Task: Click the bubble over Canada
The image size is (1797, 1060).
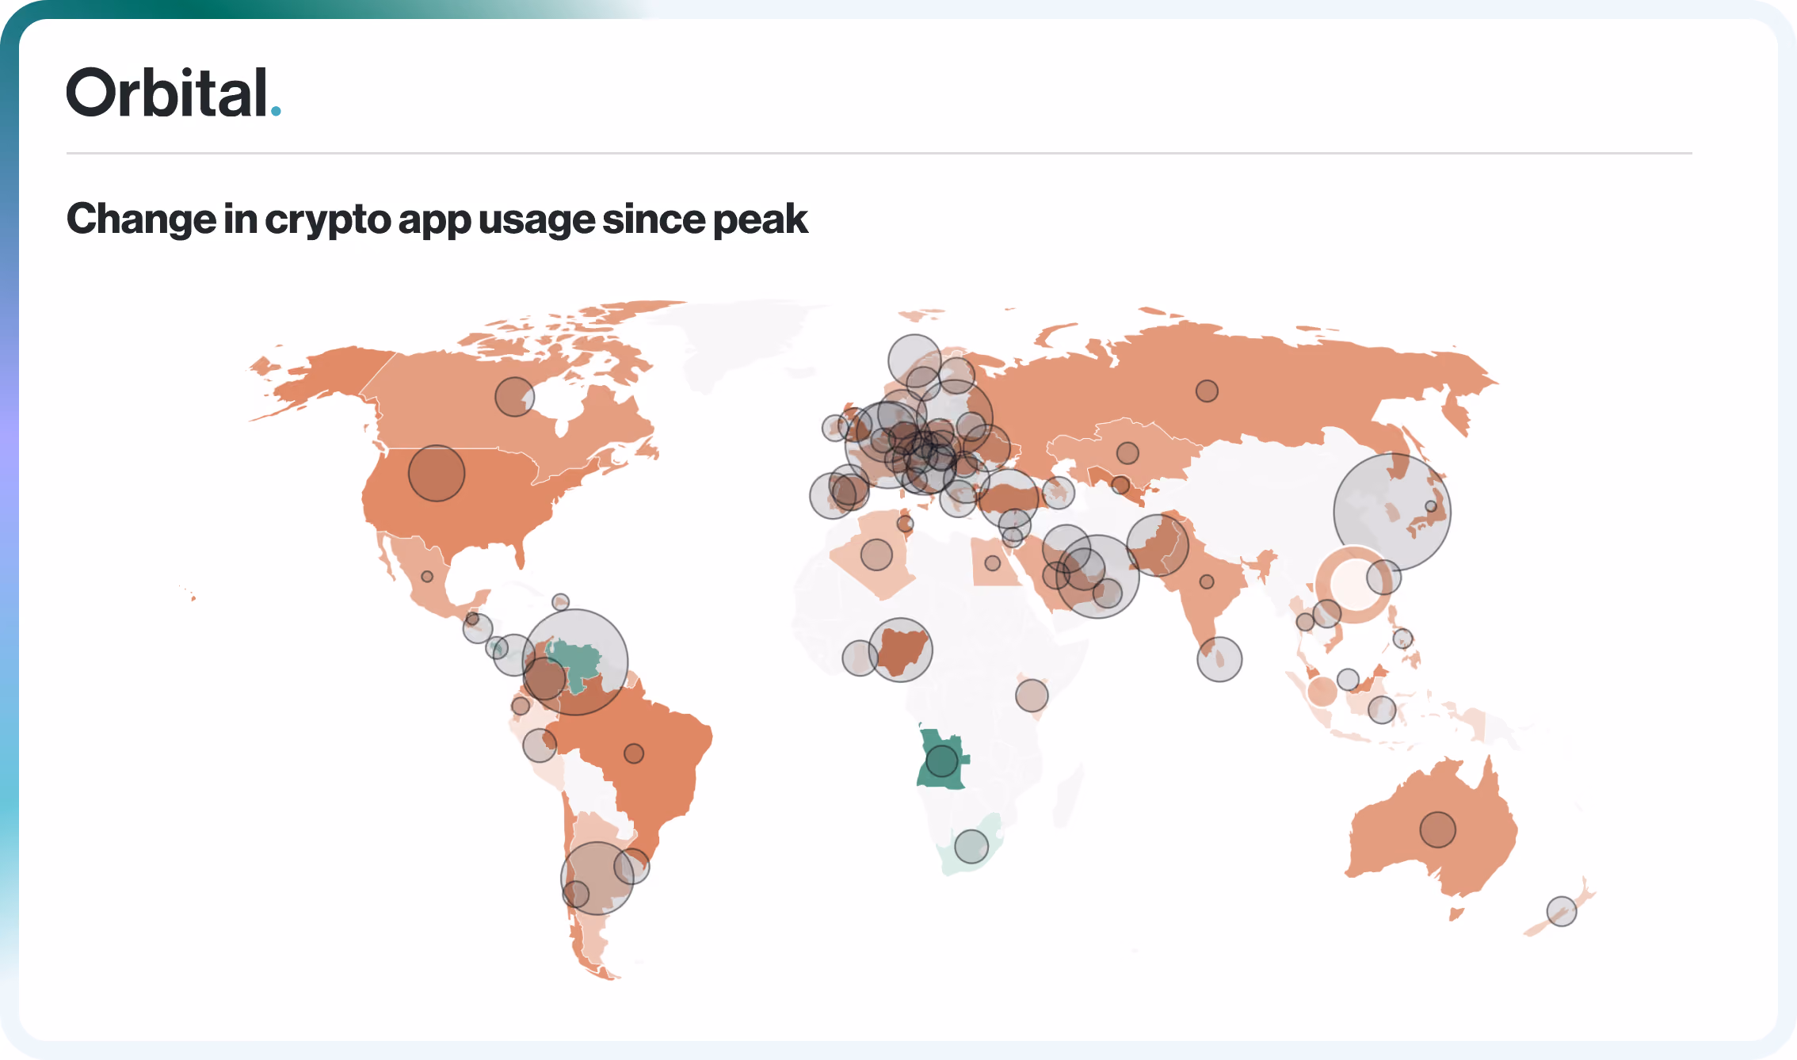Action: (515, 396)
